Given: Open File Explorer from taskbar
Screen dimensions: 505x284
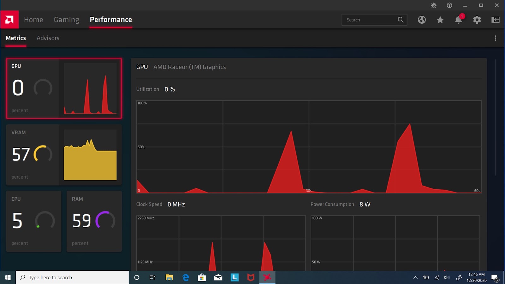Looking at the screenshot, I should click(x=169, y=277).
